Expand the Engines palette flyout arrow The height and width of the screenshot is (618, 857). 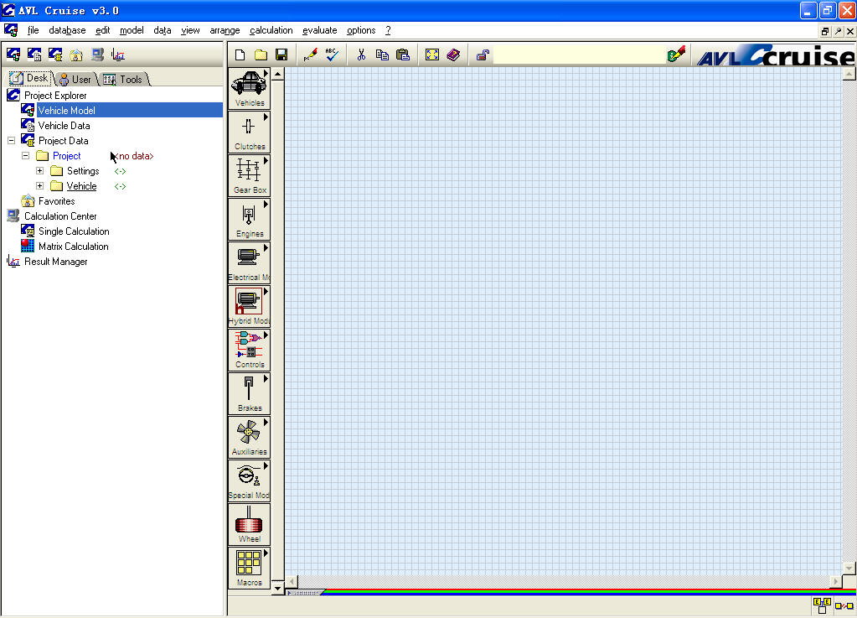266,205
